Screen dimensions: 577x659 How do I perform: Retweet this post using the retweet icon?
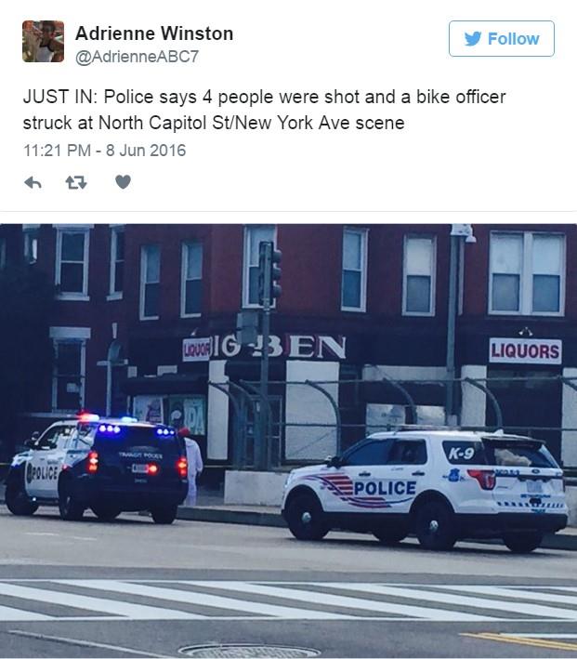click(76, 182)
